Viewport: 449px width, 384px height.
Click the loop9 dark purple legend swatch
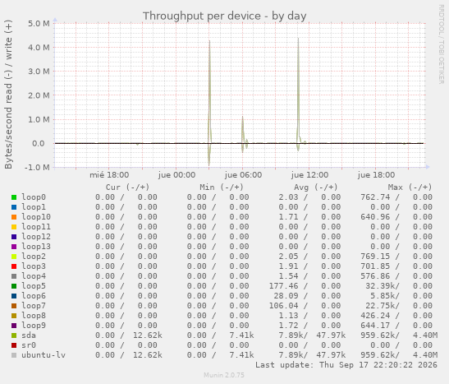tap(14, 326)
